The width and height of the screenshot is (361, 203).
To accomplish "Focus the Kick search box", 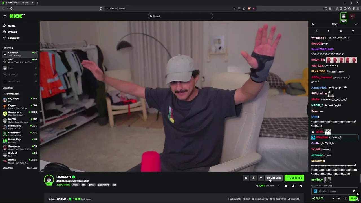I will click(x=180, y=16).
